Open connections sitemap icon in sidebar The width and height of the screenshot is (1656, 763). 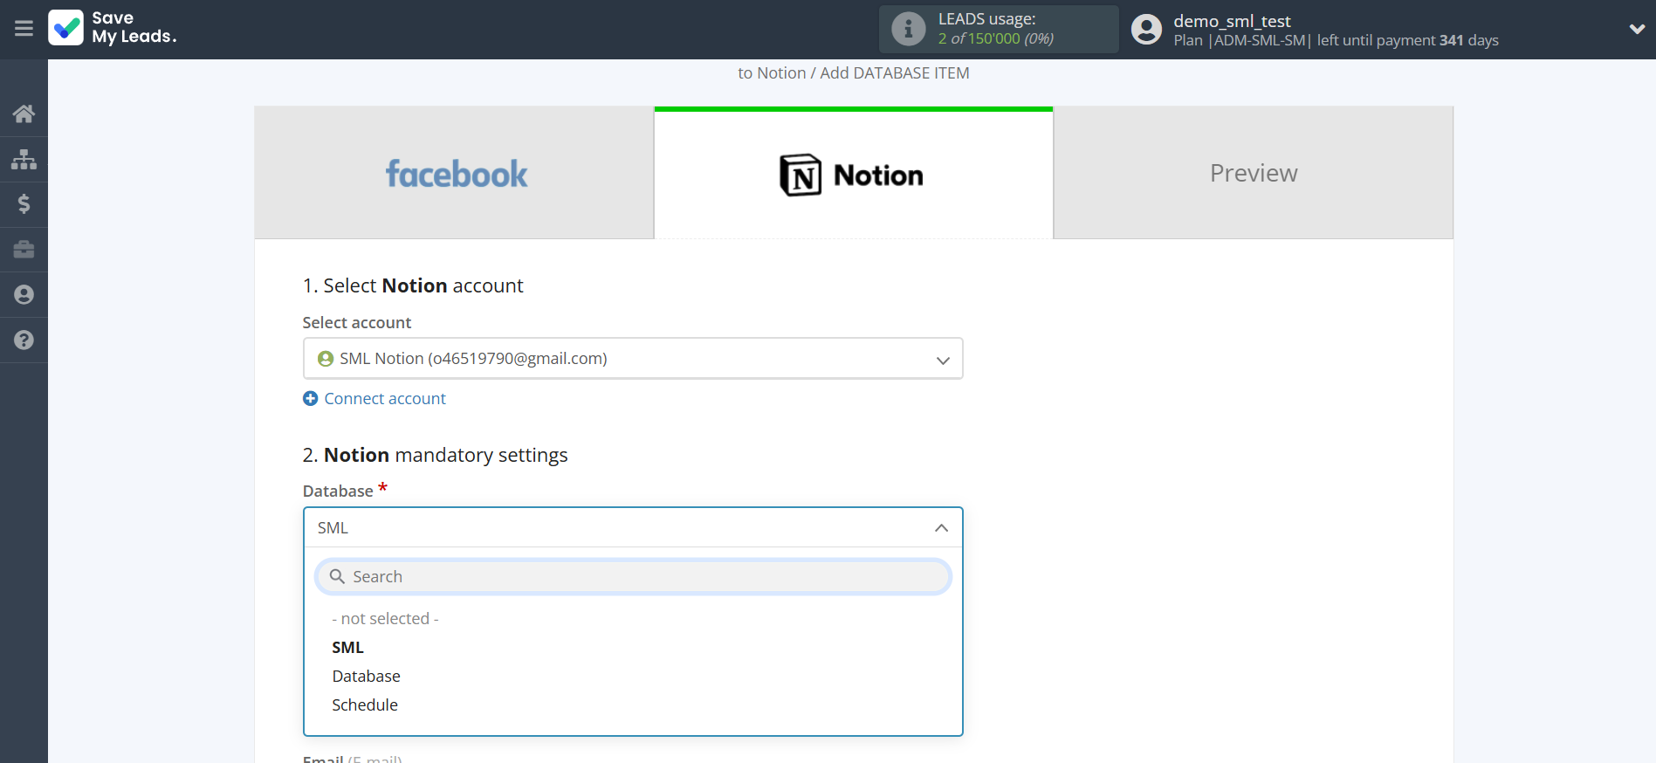coord(24,159)
